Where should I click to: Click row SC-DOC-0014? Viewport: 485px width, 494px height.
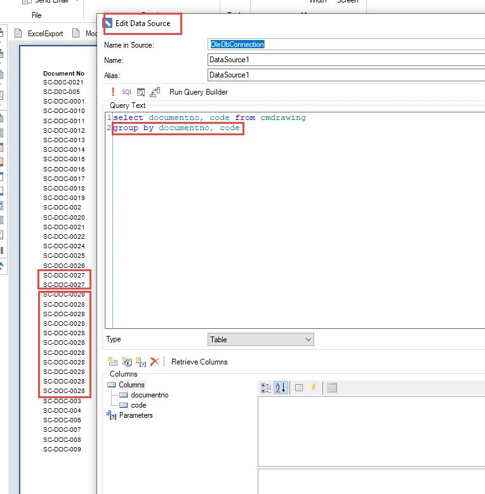pos(64,149)
